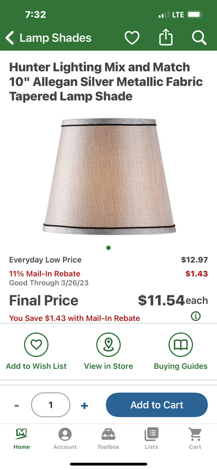Viewport: 217px width, 470px height.
Task: Open the search magnifier icon
Action: 199,38
